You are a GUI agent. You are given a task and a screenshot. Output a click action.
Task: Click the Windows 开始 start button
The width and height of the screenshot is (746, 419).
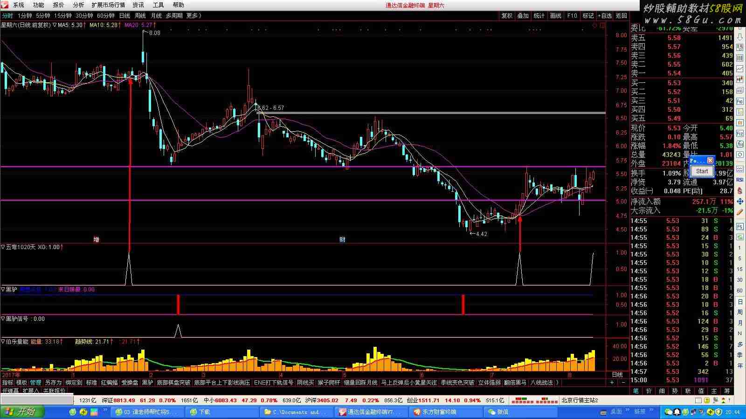coord(22,412)
